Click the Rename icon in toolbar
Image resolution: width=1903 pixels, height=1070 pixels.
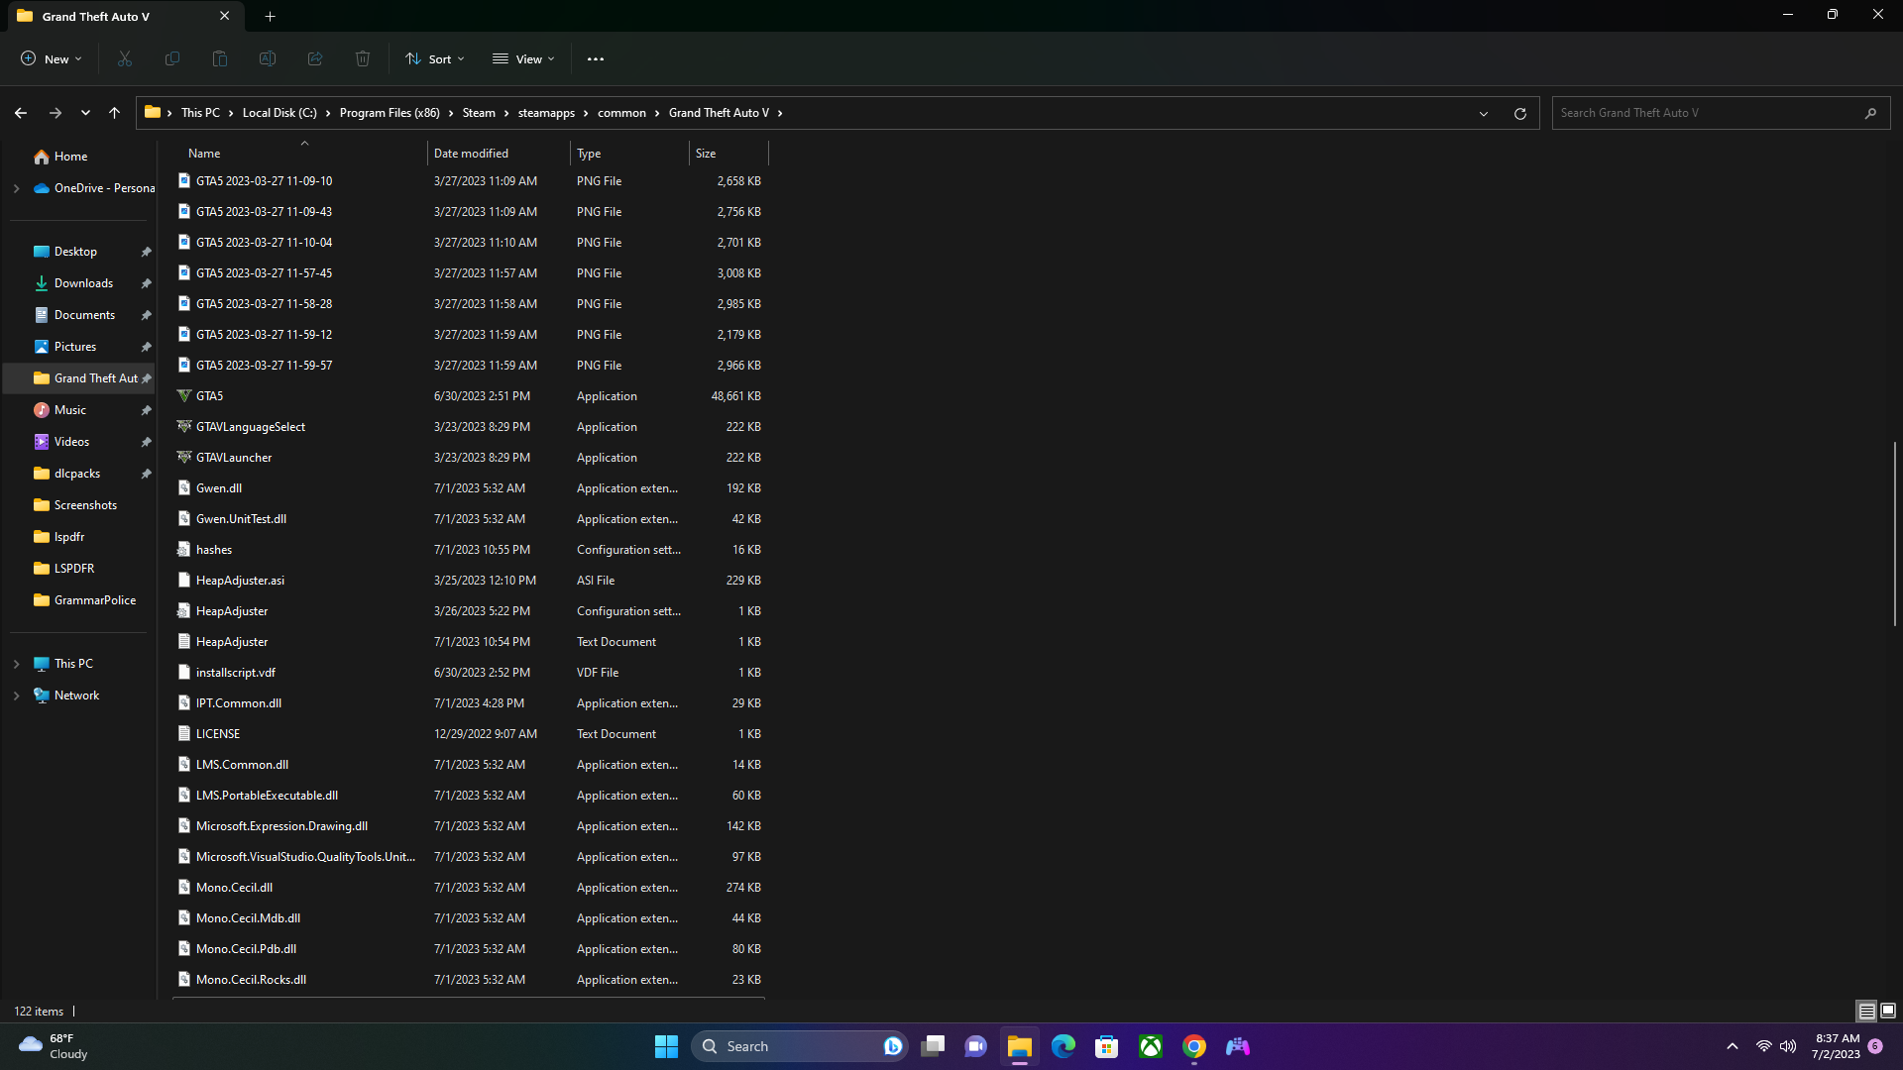click(268, 59)
